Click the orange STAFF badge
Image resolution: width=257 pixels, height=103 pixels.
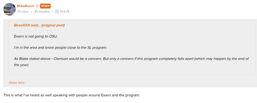[x=45, y=6]
